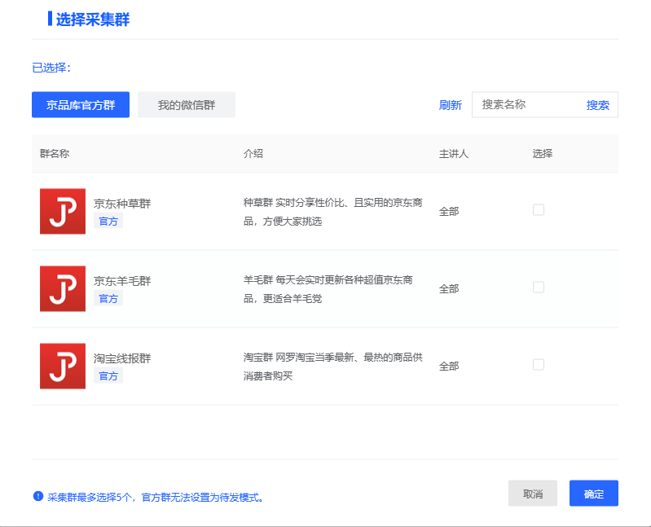The height and width of the screenshot is (527, 651).
Task: Click the 官方 tag under 京东种草群
Action: (108, 222)
